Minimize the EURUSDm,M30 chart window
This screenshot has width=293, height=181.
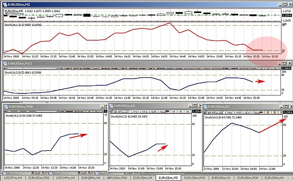(102, 106)
